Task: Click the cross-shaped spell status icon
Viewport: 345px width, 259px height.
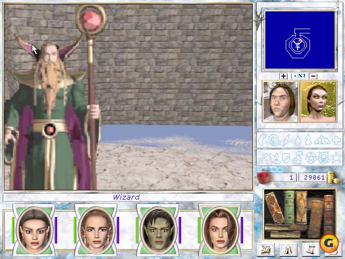Action: tap(335, 140)
